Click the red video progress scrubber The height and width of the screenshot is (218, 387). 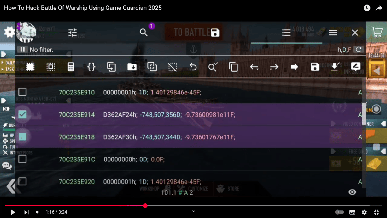(145, 206)
